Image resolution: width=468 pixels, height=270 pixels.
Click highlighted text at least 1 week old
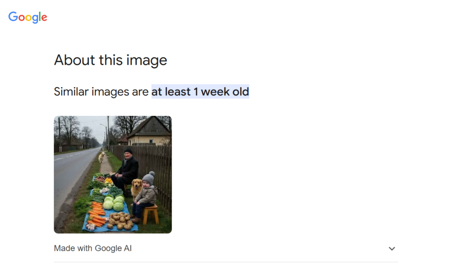[x=200, y=92]
